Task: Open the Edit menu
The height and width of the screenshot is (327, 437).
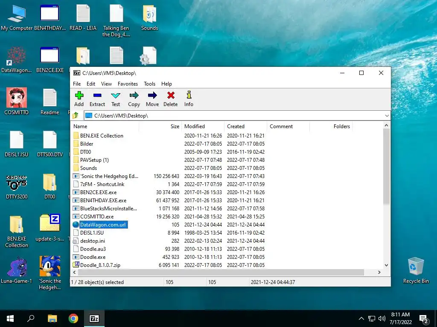Action: point(91,84)
